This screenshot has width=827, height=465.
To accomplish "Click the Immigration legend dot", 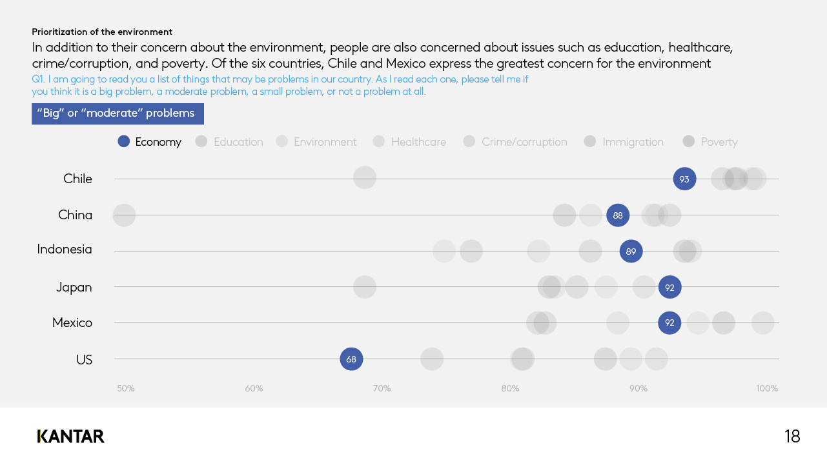I will pyautogui.click(x=589, y=141).
